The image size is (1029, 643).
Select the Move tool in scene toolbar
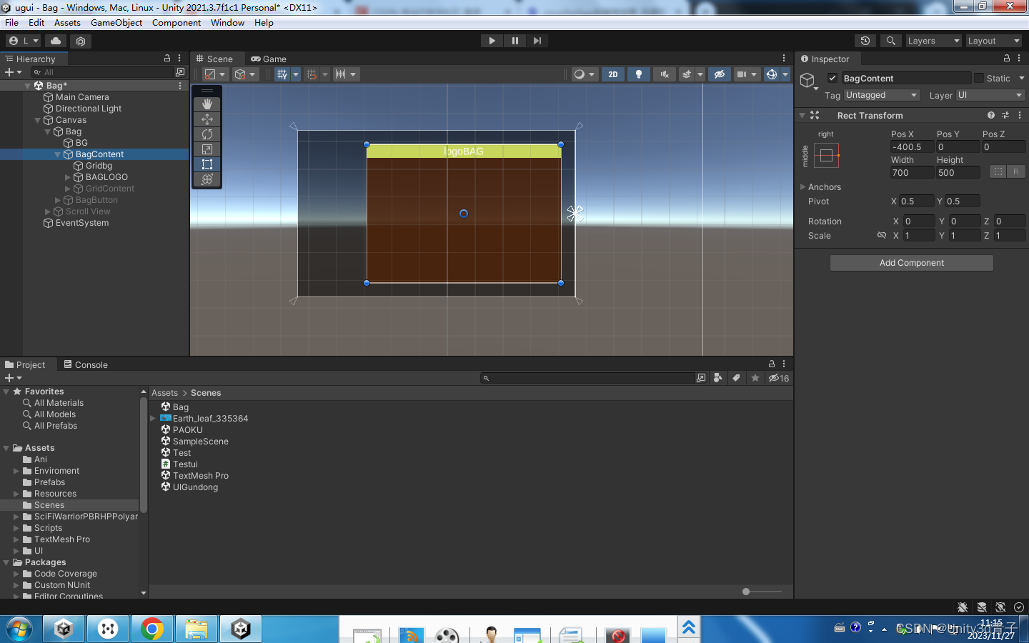207,119
